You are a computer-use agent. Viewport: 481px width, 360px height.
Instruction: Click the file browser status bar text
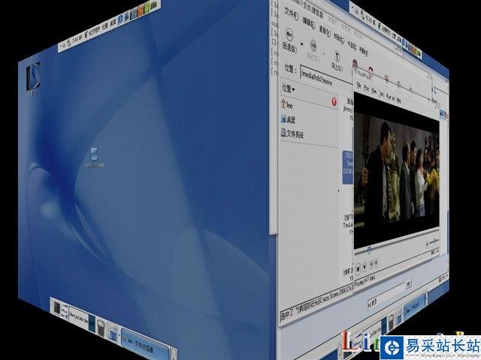pos(316,304)
